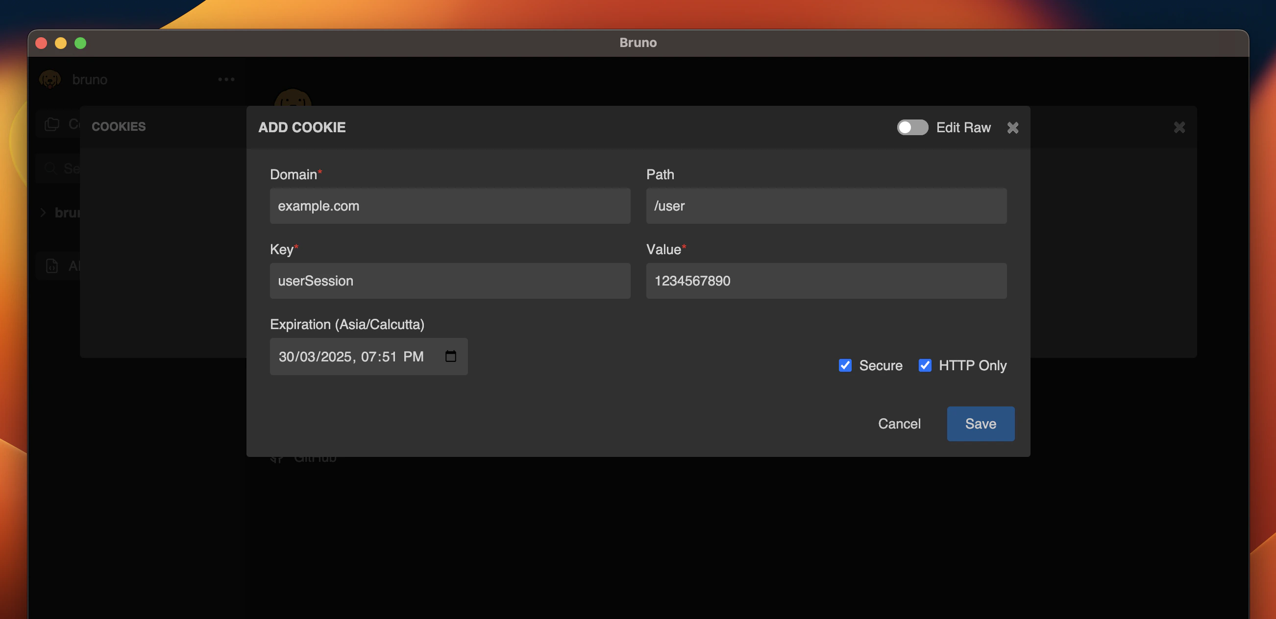This screenshot has width=1276, height=619.
Task: Focus the Key input field
Action: 450,281
